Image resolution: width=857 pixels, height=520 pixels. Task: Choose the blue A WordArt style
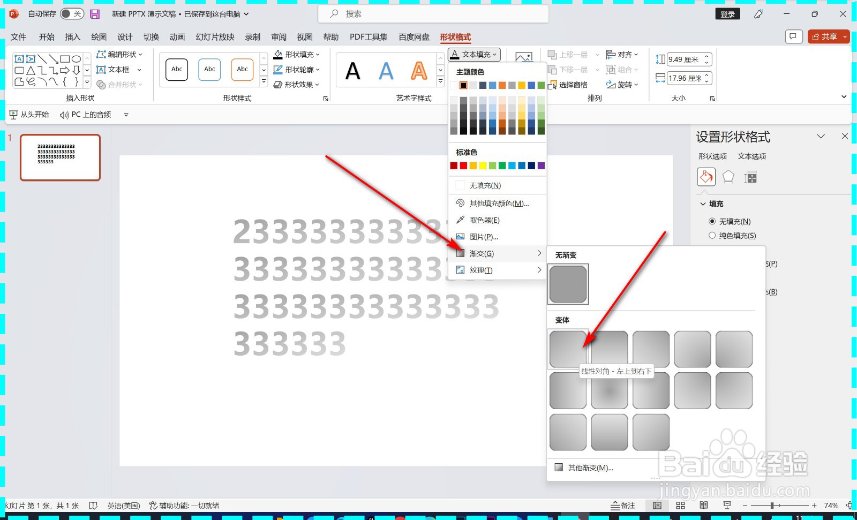coord(386,71)
